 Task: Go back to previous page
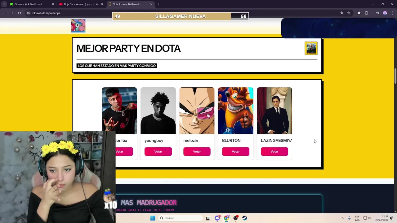[x=4, y=13]
